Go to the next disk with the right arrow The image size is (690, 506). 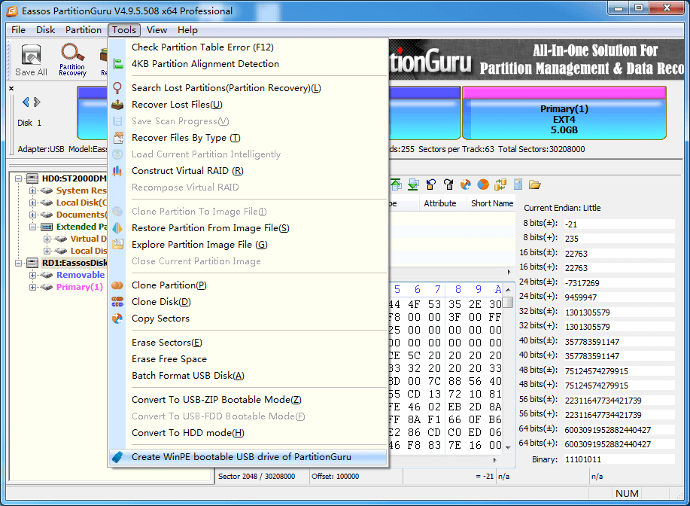(x=38, y=102)
